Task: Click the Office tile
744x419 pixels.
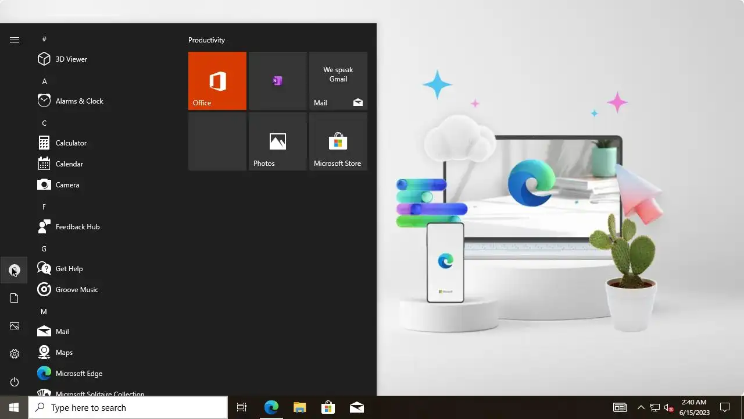Action: pyautogui.click(x=217, y=81)
